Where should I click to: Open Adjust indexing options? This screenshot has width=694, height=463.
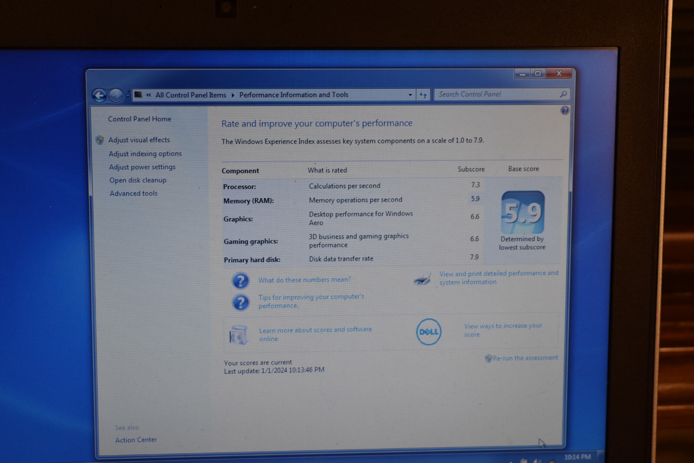(x=145, y=154)
